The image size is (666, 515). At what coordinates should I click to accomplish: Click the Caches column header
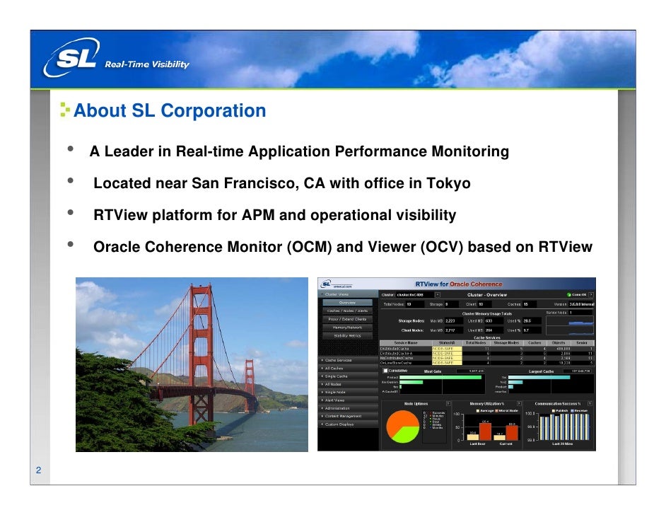click(x=534, y=342)
